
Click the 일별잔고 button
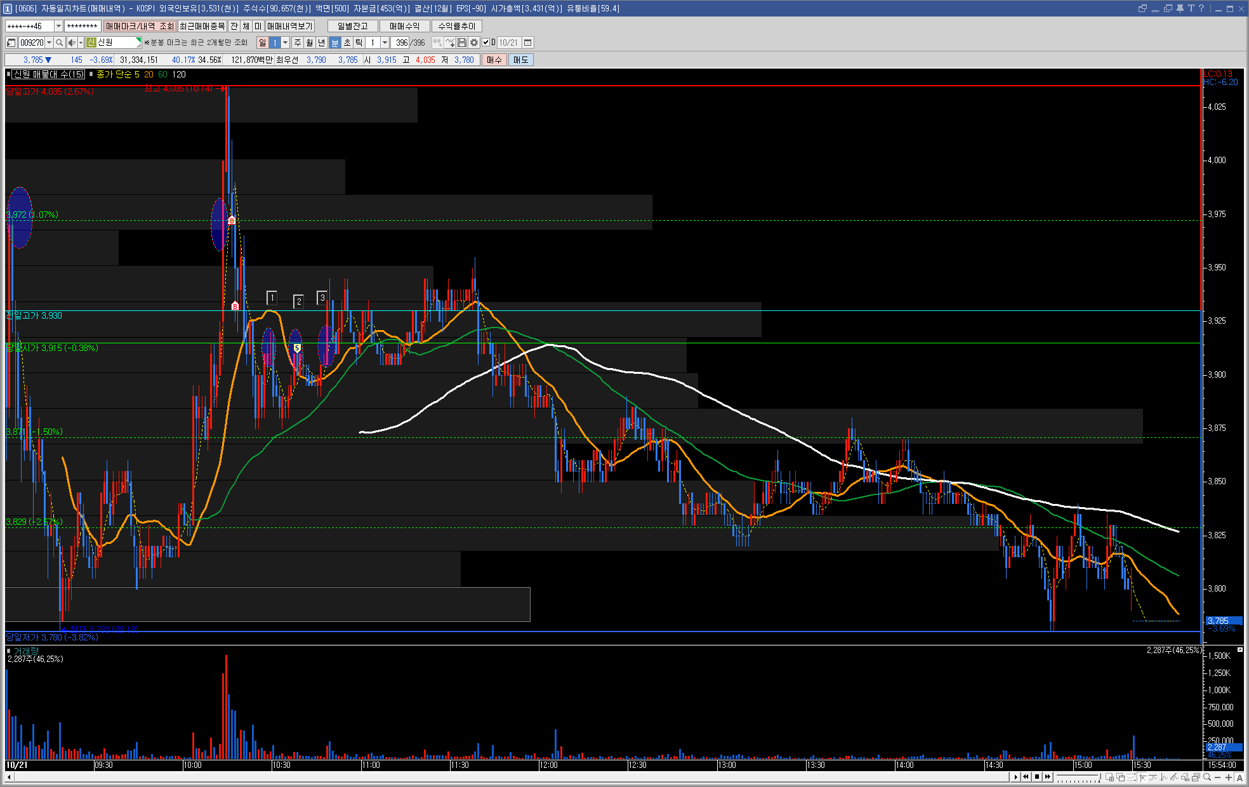352,26
